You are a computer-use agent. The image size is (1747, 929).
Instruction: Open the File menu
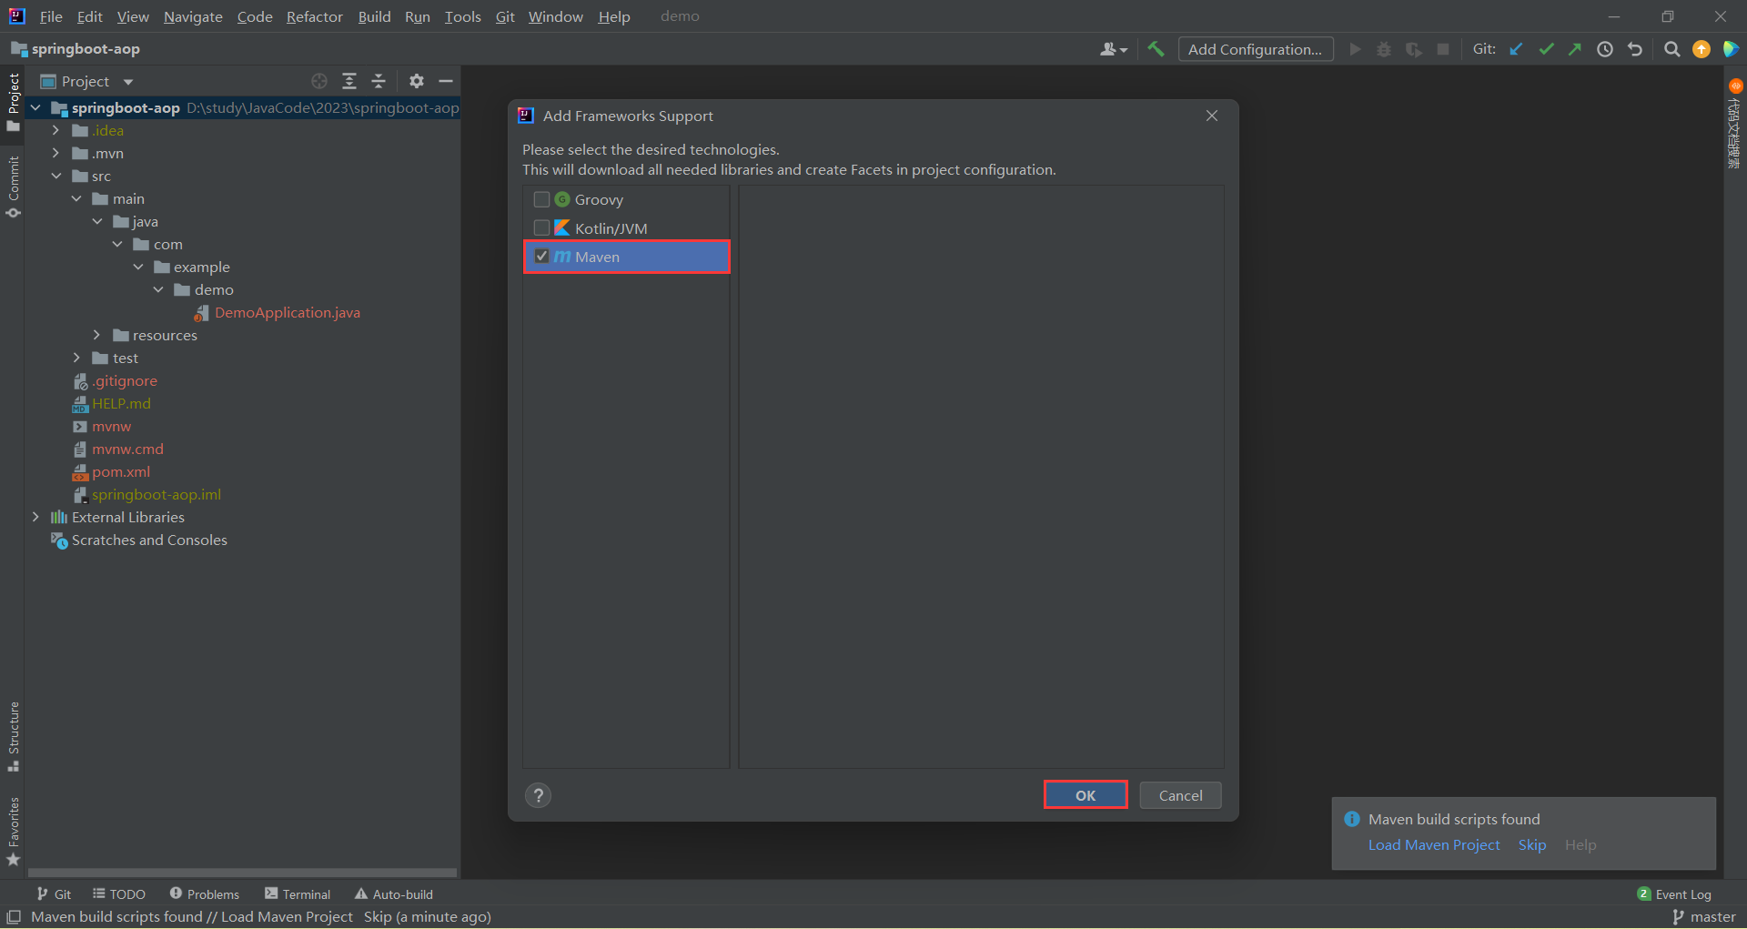point(51,16)
